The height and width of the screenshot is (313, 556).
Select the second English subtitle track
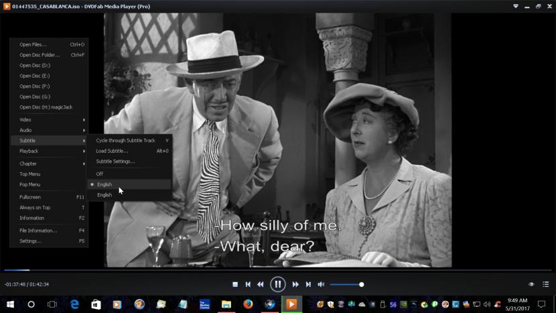click(x=129, y=195)
